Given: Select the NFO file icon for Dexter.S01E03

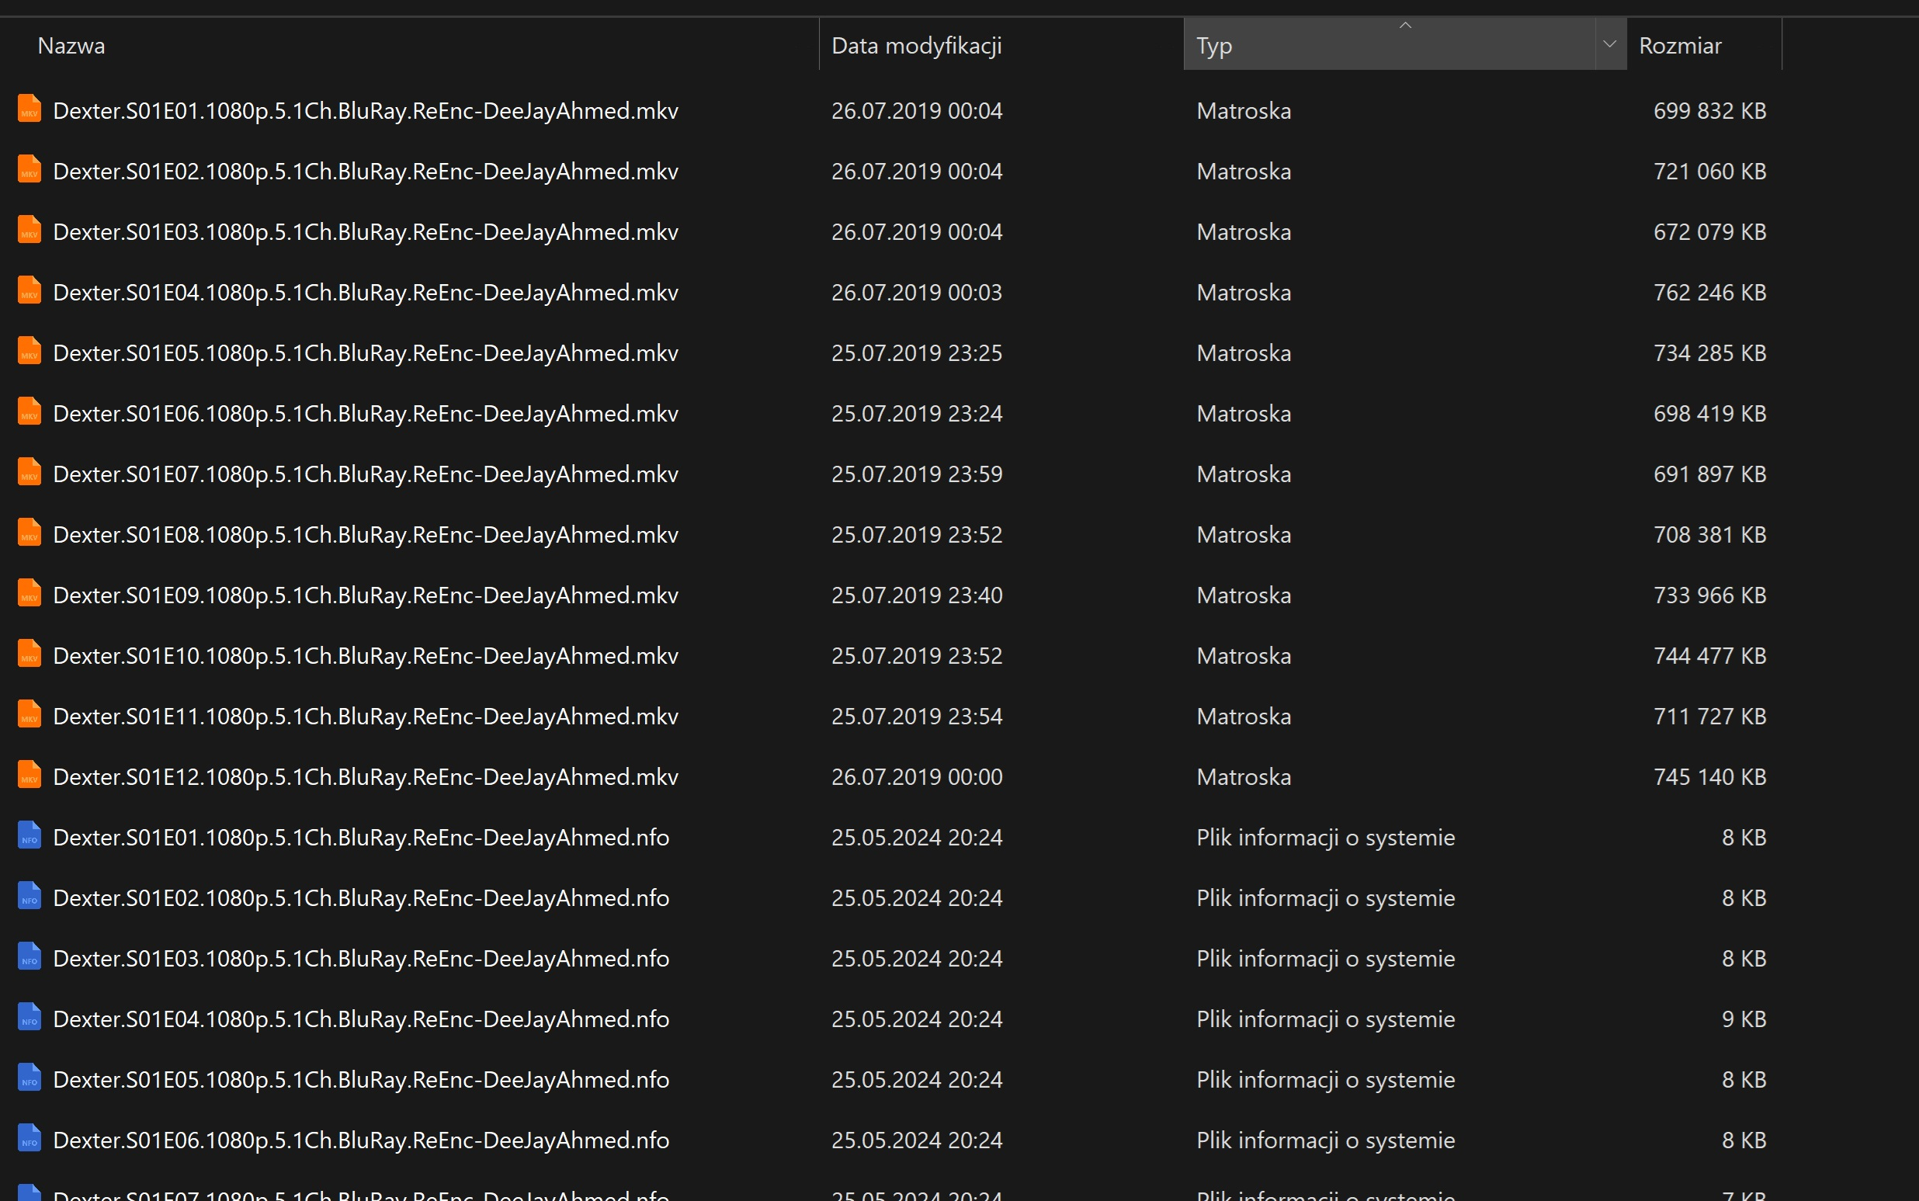Looking at the screenshot, I should (x=29, y=957).
